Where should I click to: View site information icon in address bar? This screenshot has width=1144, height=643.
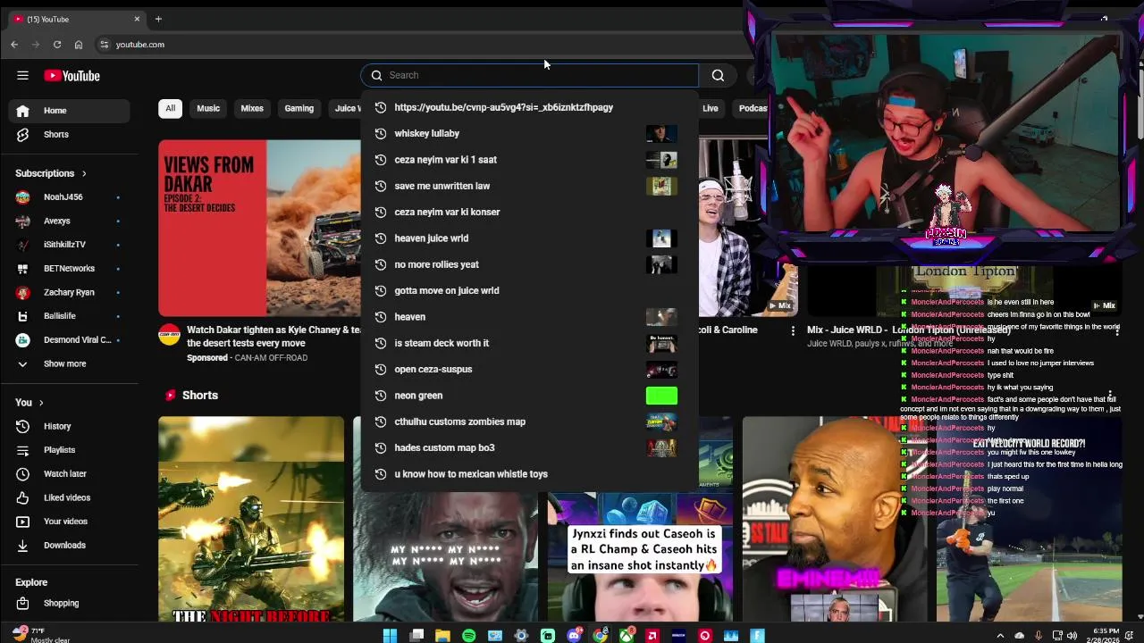pos(105,45)
